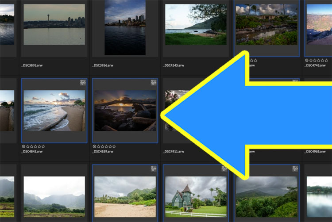Click the file name _DSC3876.arw
The image size is (332, 222).
click(32, 65)
